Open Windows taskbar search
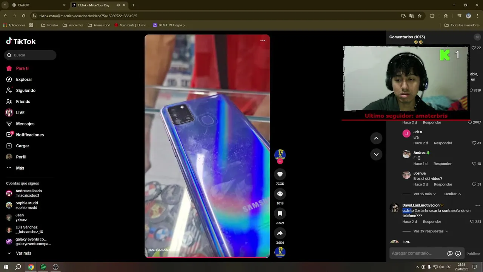 18,267
